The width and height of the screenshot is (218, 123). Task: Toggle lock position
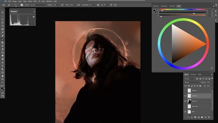(x=194, y=86)
